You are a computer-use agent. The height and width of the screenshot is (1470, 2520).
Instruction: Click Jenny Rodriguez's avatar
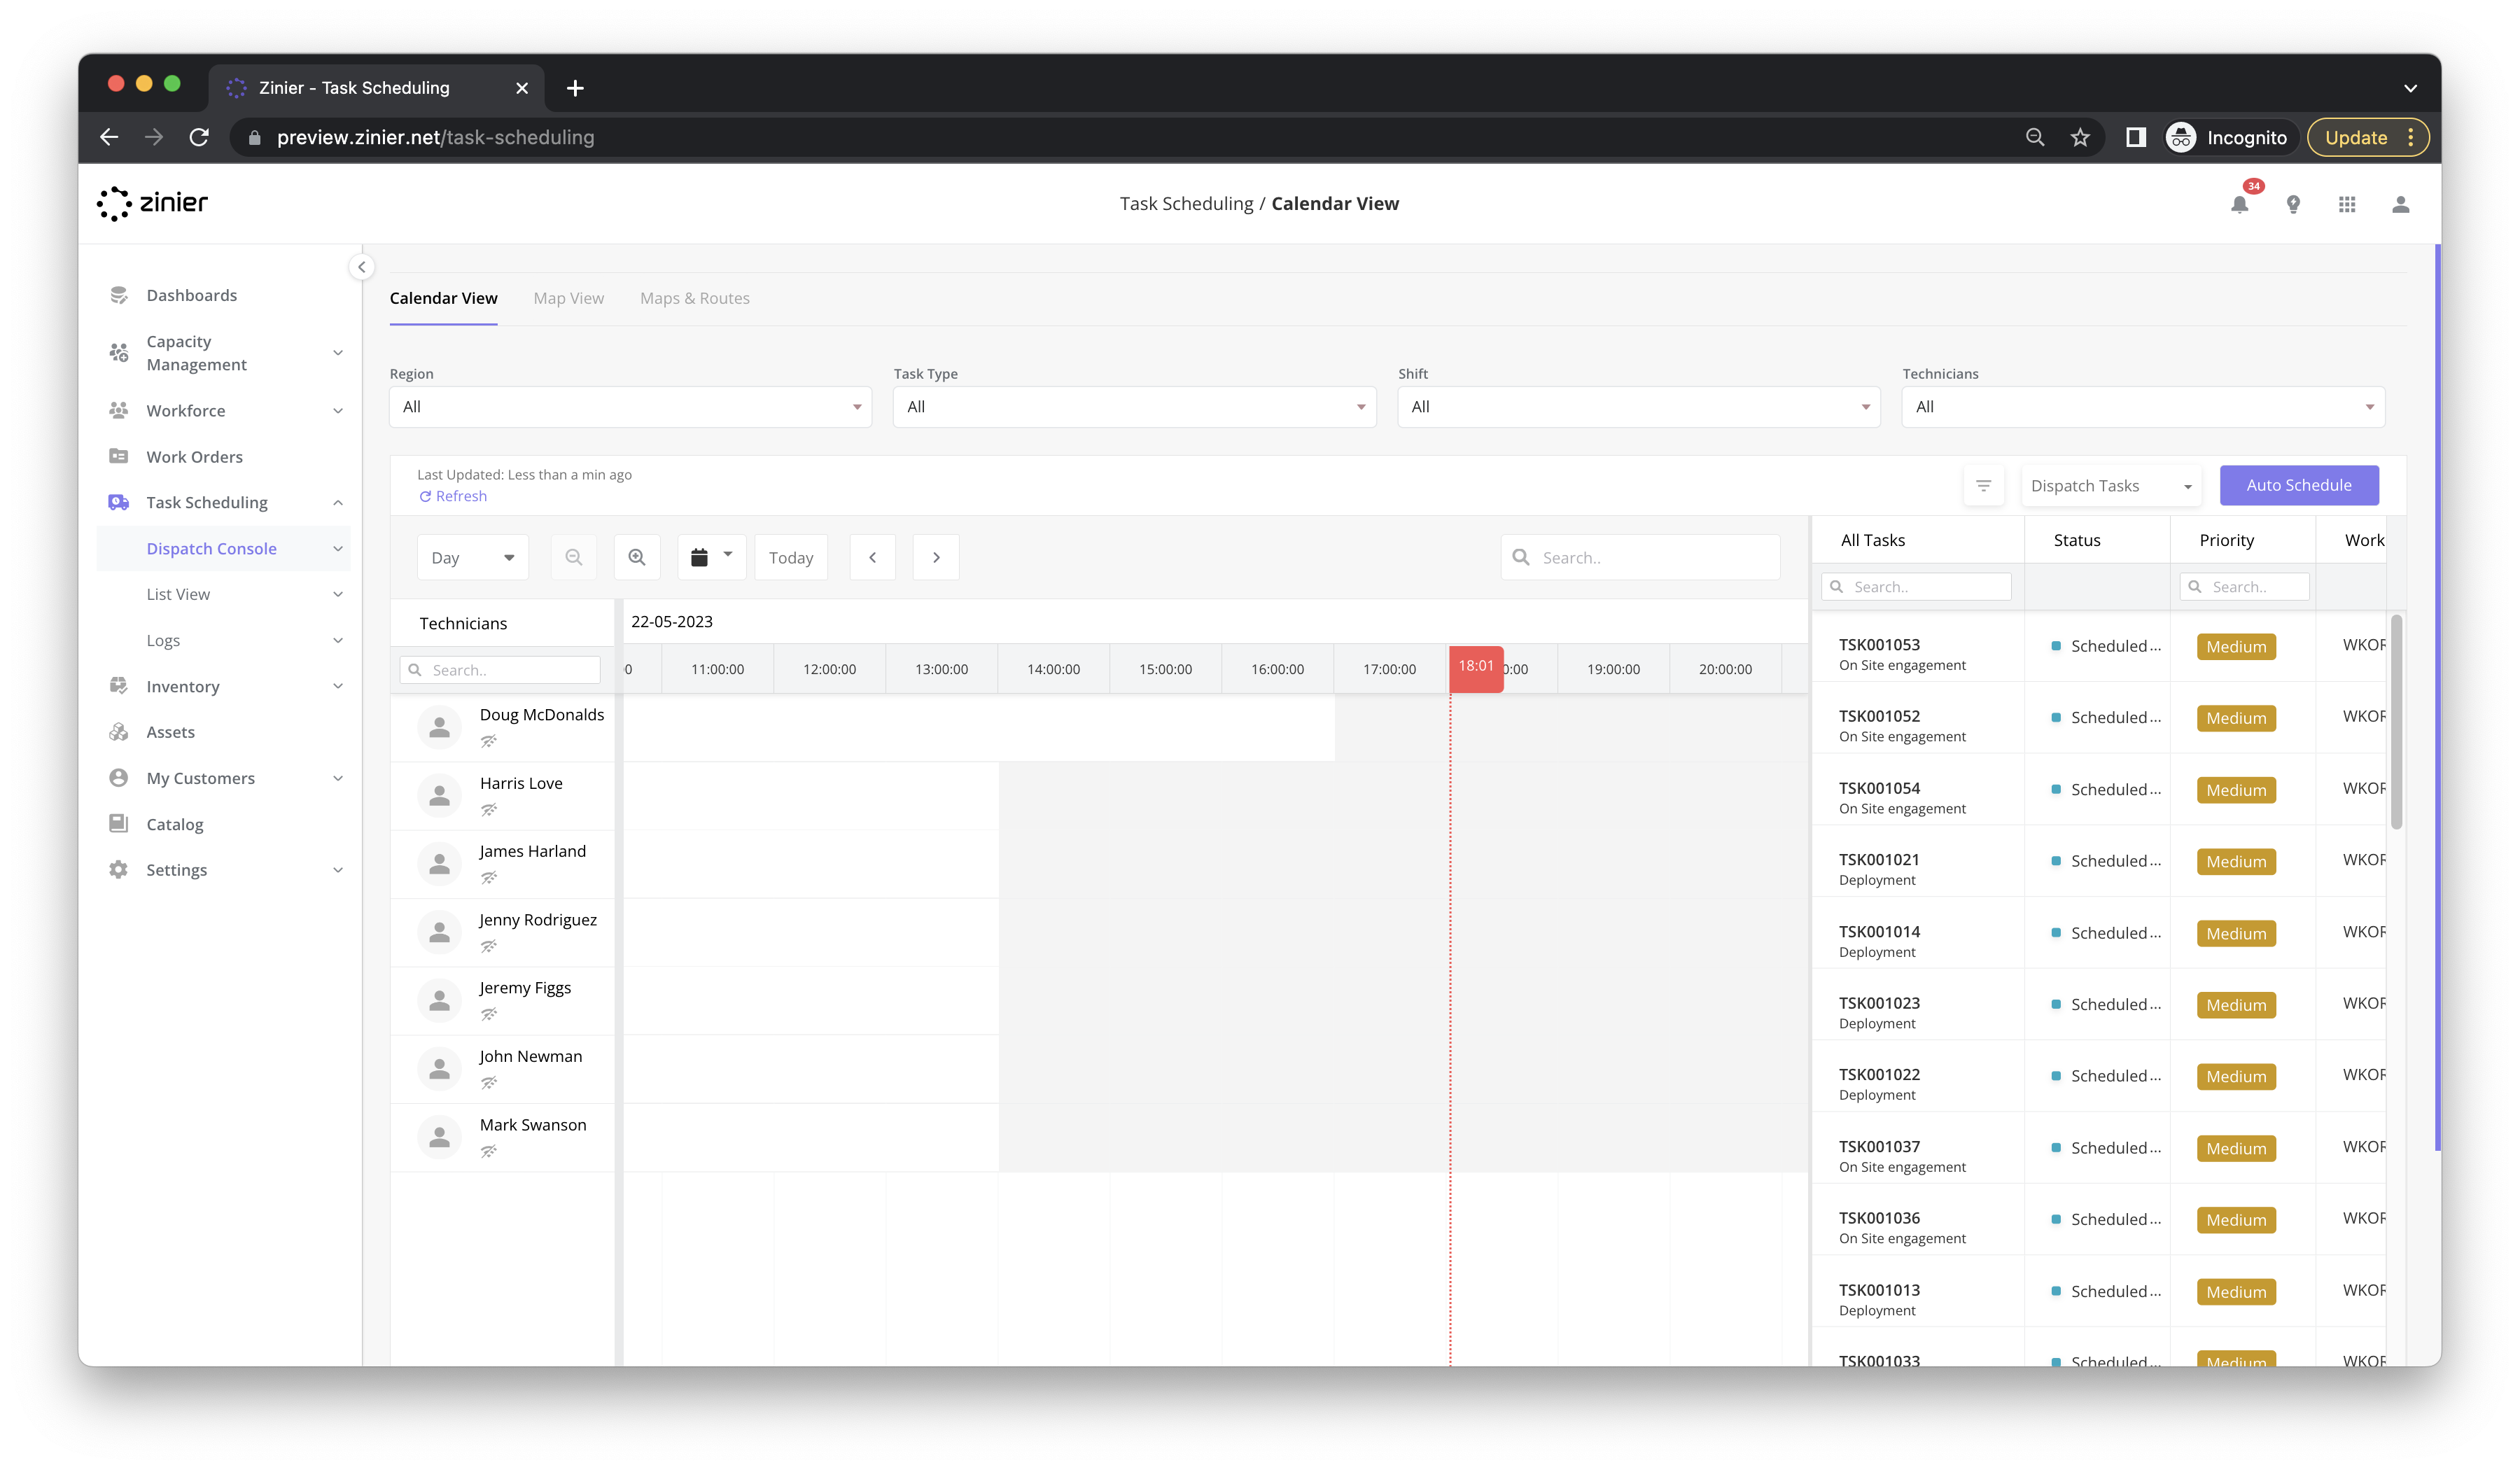coord(439,932)
